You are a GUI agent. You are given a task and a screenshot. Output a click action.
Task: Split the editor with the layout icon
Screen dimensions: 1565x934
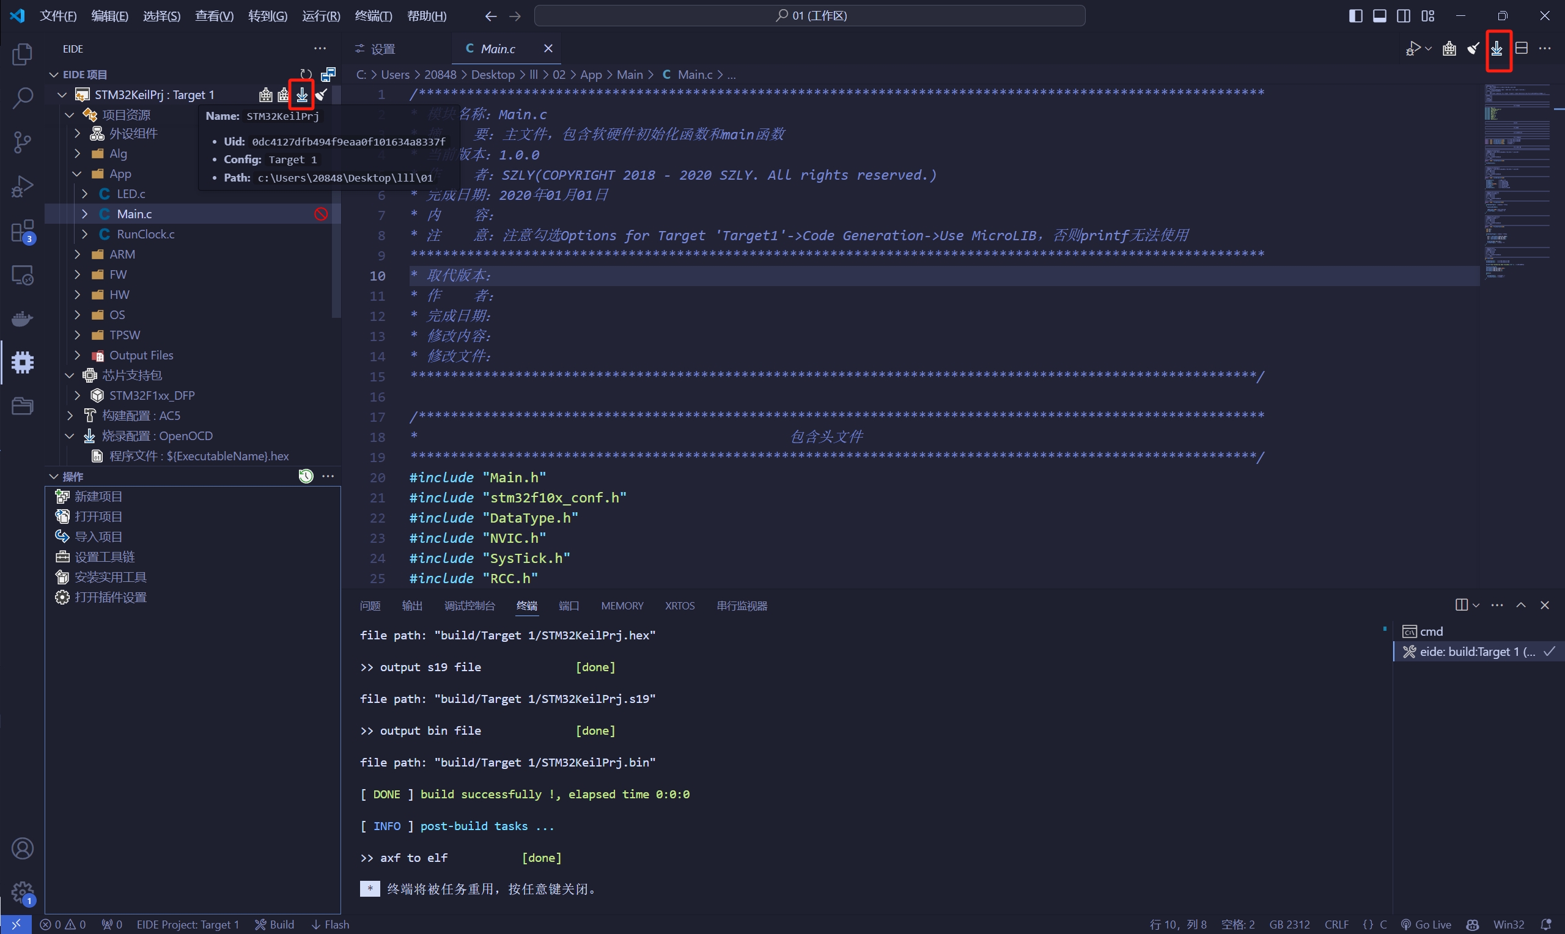point(1522,48)
